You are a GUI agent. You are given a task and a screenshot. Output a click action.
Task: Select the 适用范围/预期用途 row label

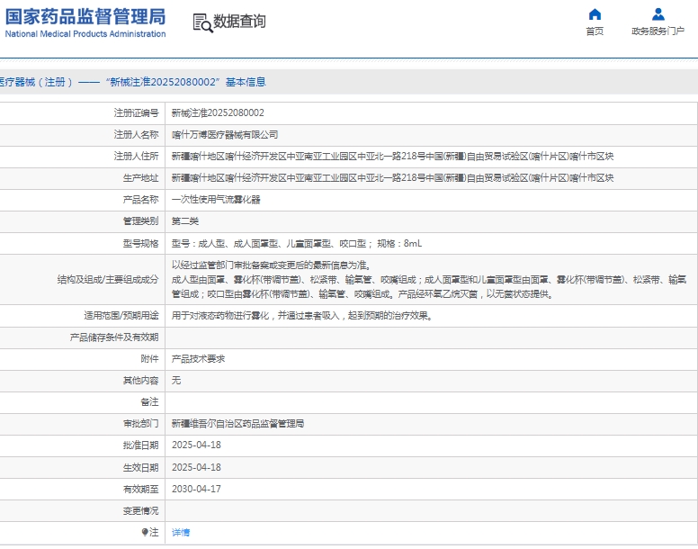click(x=121, y=316)
